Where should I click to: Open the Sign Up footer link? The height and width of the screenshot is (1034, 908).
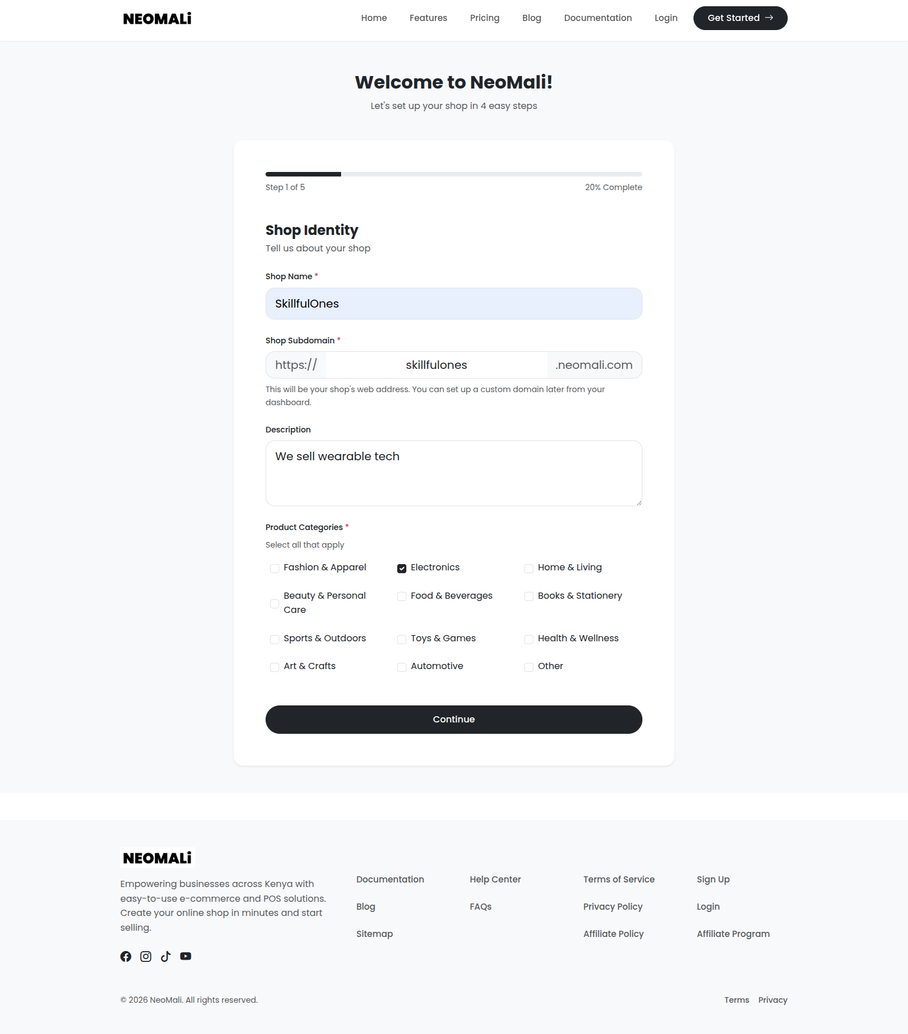[713, 879]
